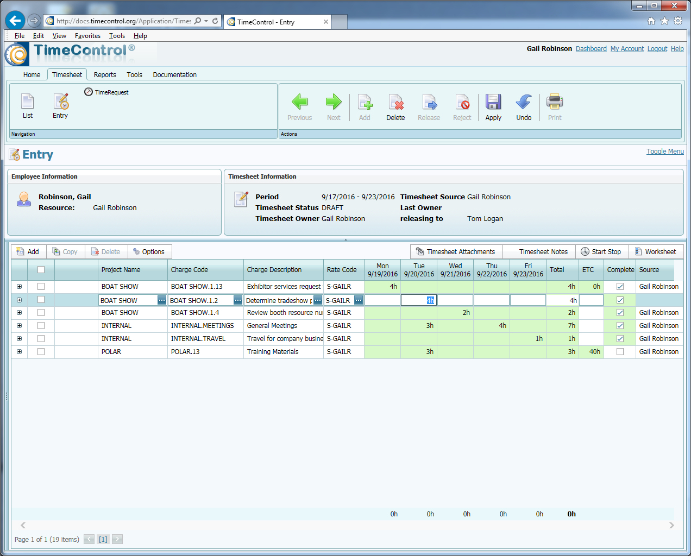The image size is (691, 556).
Task: Click the TimeRequest icon
Action: [88, 92]
